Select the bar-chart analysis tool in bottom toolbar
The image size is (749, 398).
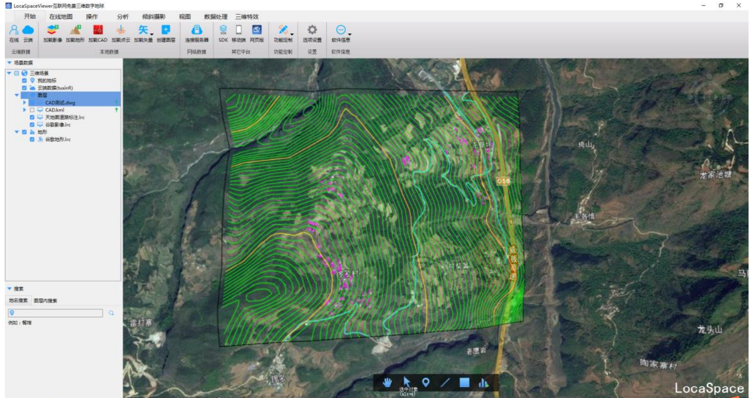tap(483, 382)
